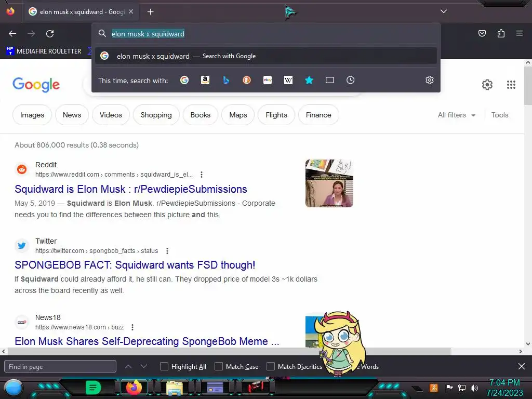
Task: Open more options for Twitter result
Action: tap(167, 251)
